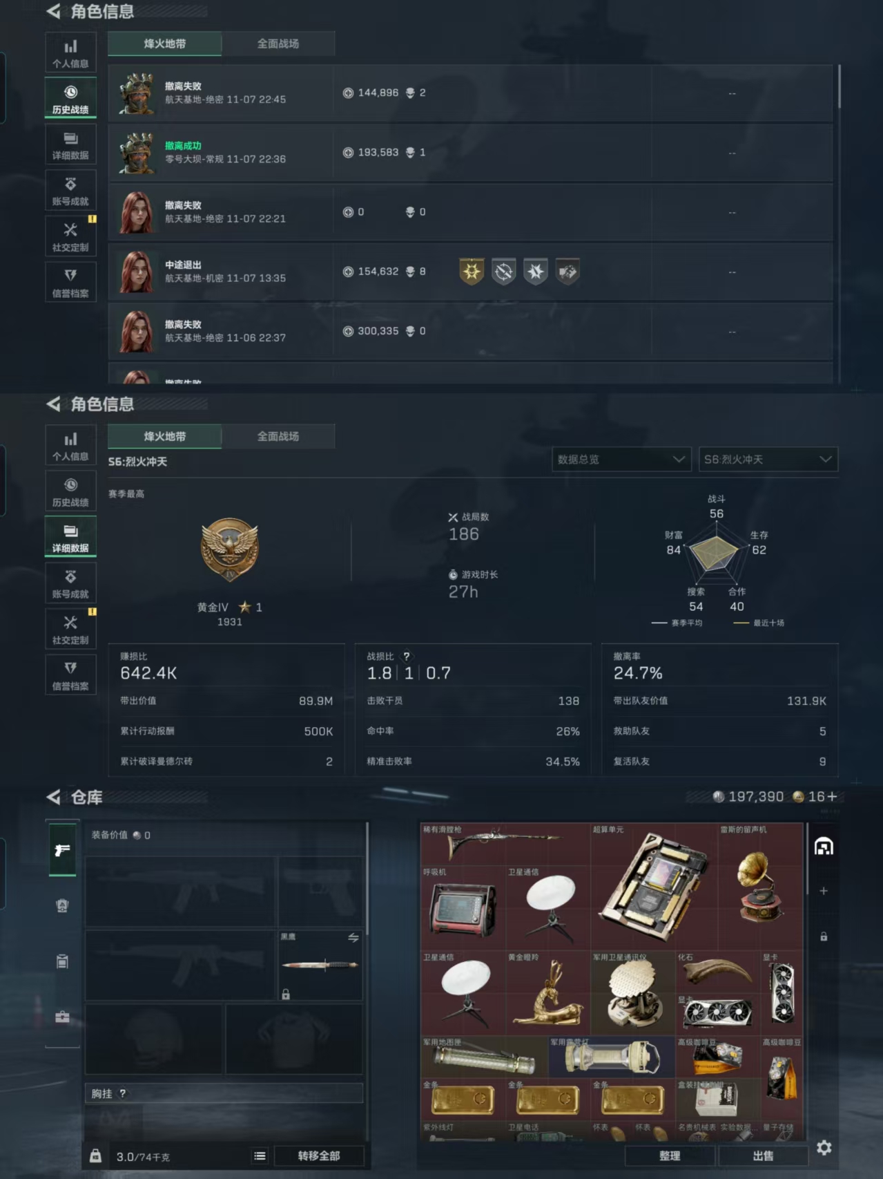Expand the list view menu beside 转移全部
Image resolution: width=883 pixels, height=1179 pixels.
[260, 1156]
